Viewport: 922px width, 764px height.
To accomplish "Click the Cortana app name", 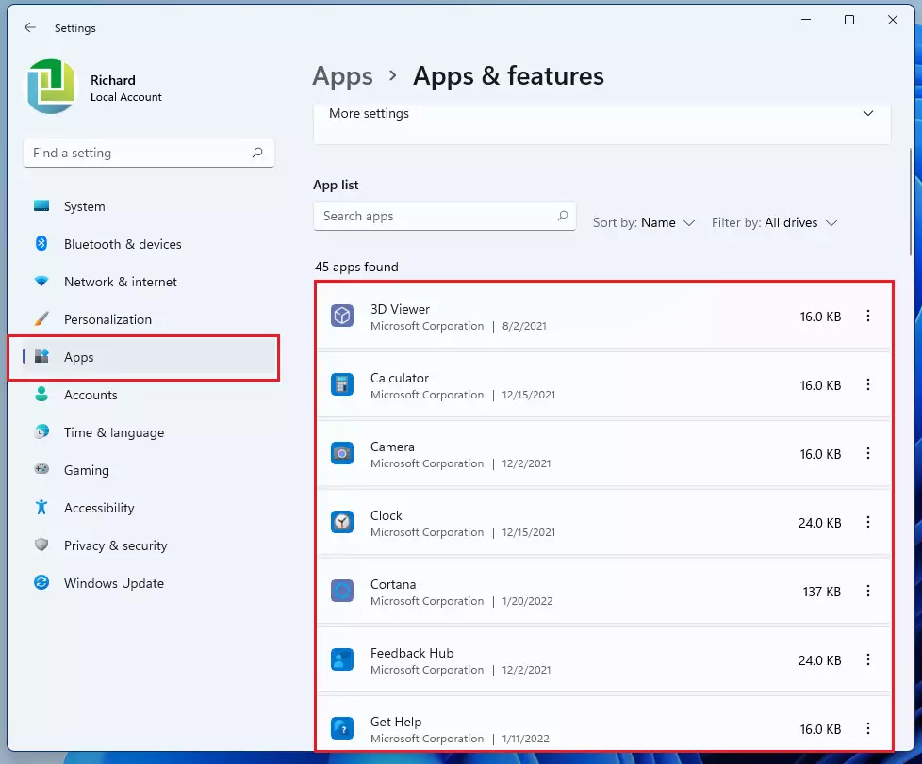I will point(393,584).
